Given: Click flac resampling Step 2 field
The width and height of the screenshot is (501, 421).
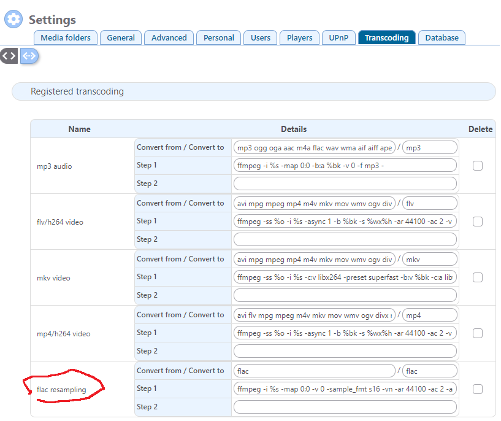Looking at the screenshot, I should pyautogui.click(x=345, y=407).
